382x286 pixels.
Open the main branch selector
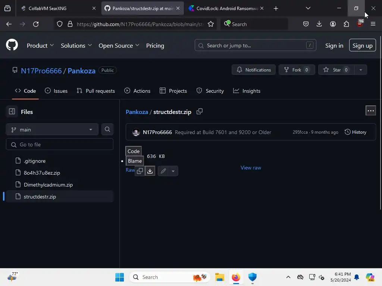[x=52, y=129]
